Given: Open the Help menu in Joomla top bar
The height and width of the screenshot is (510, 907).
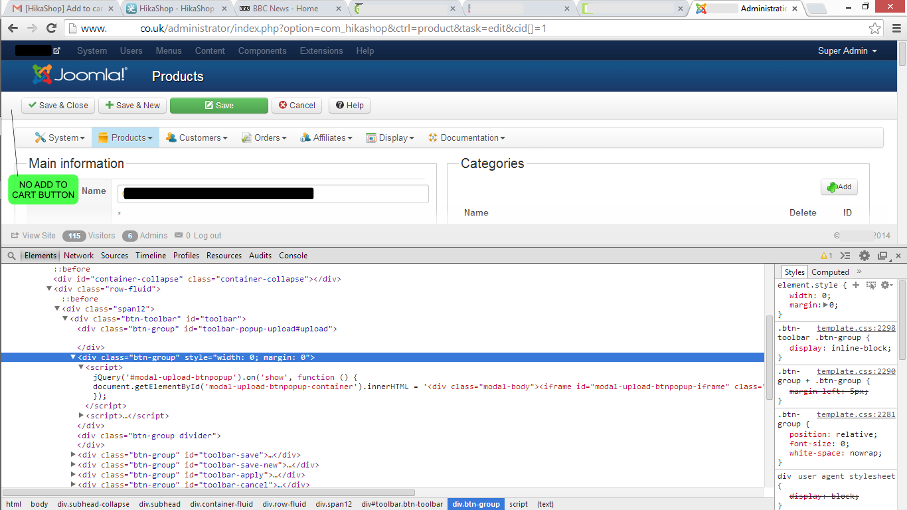Looking at the screenshot, I should coord(365,51).
